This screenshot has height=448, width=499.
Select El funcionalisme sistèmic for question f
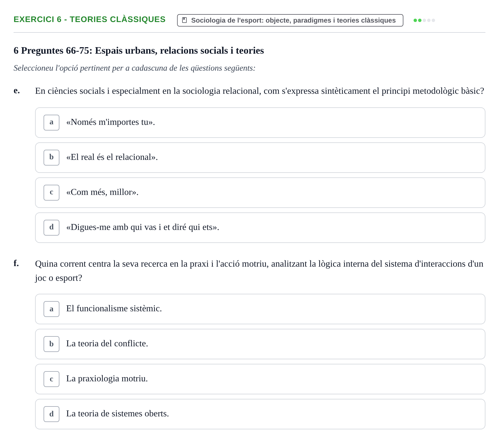(260, 309)
